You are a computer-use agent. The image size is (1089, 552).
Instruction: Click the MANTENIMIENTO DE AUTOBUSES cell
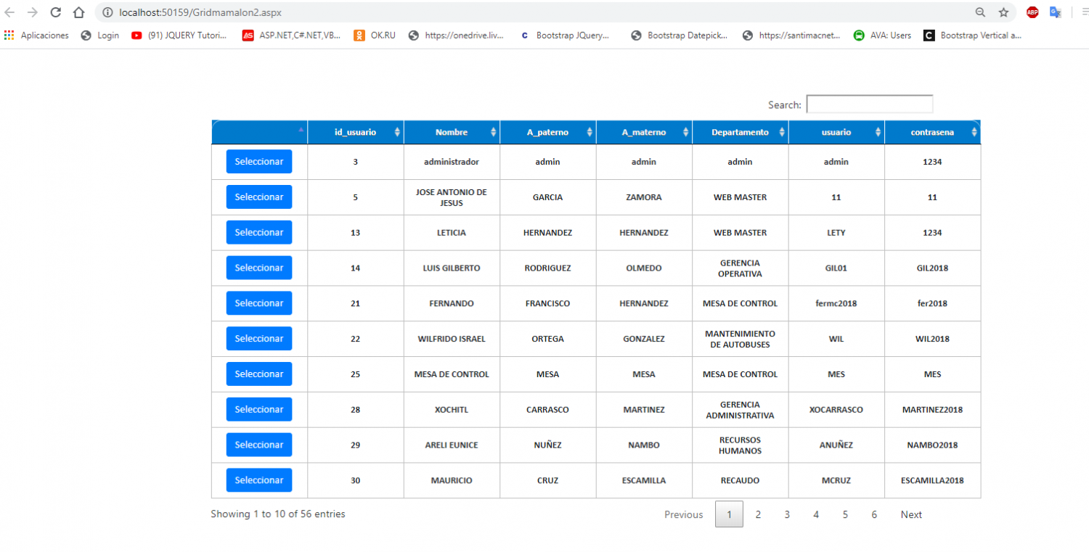click(x=741, y=339)
